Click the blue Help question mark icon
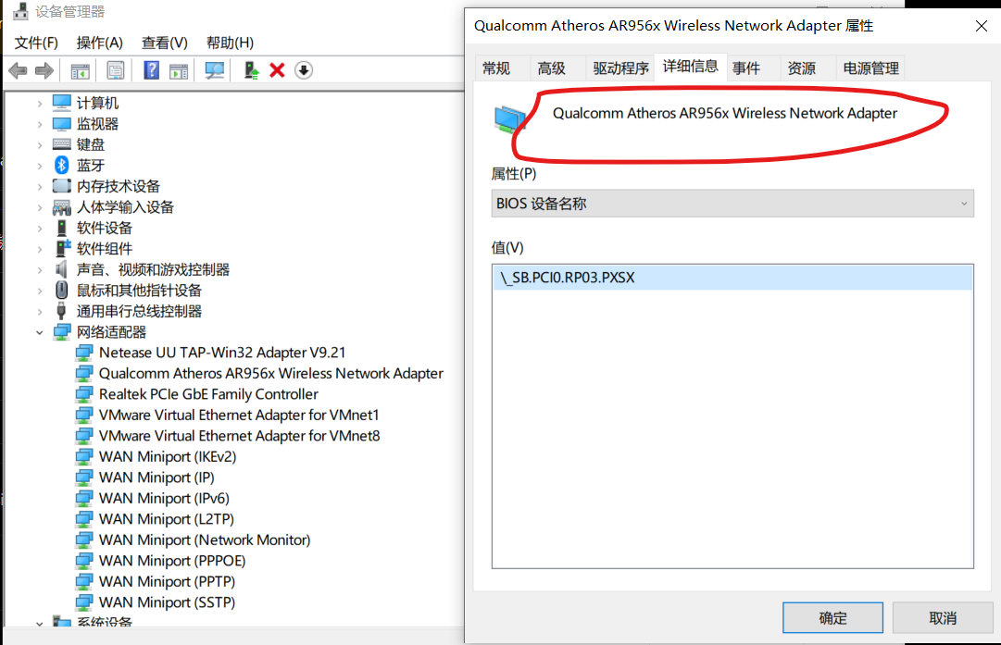The height and width of the screenshot is (645, 1001). click(x=151, y=70)
